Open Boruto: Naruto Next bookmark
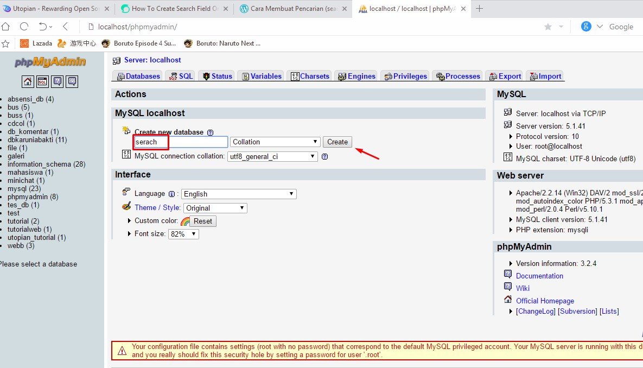 tap(222, 43)
